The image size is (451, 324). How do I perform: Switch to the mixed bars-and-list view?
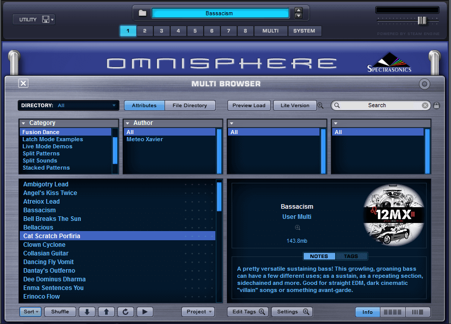[x=417, y=312]
